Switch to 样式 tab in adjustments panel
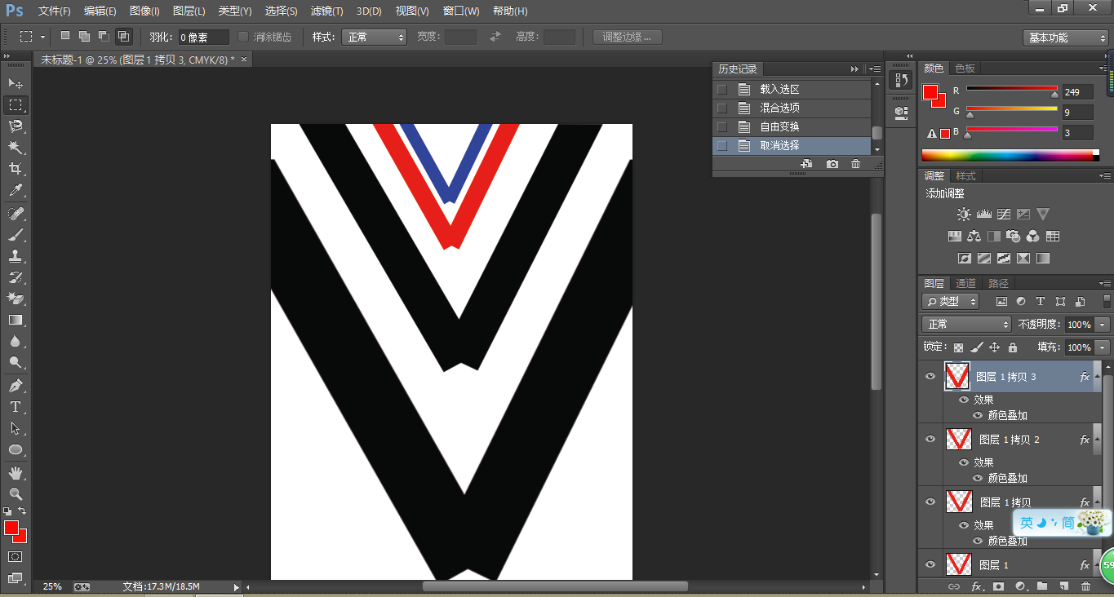The height and width of the screenshot is (597, 1114). point(965,176)
